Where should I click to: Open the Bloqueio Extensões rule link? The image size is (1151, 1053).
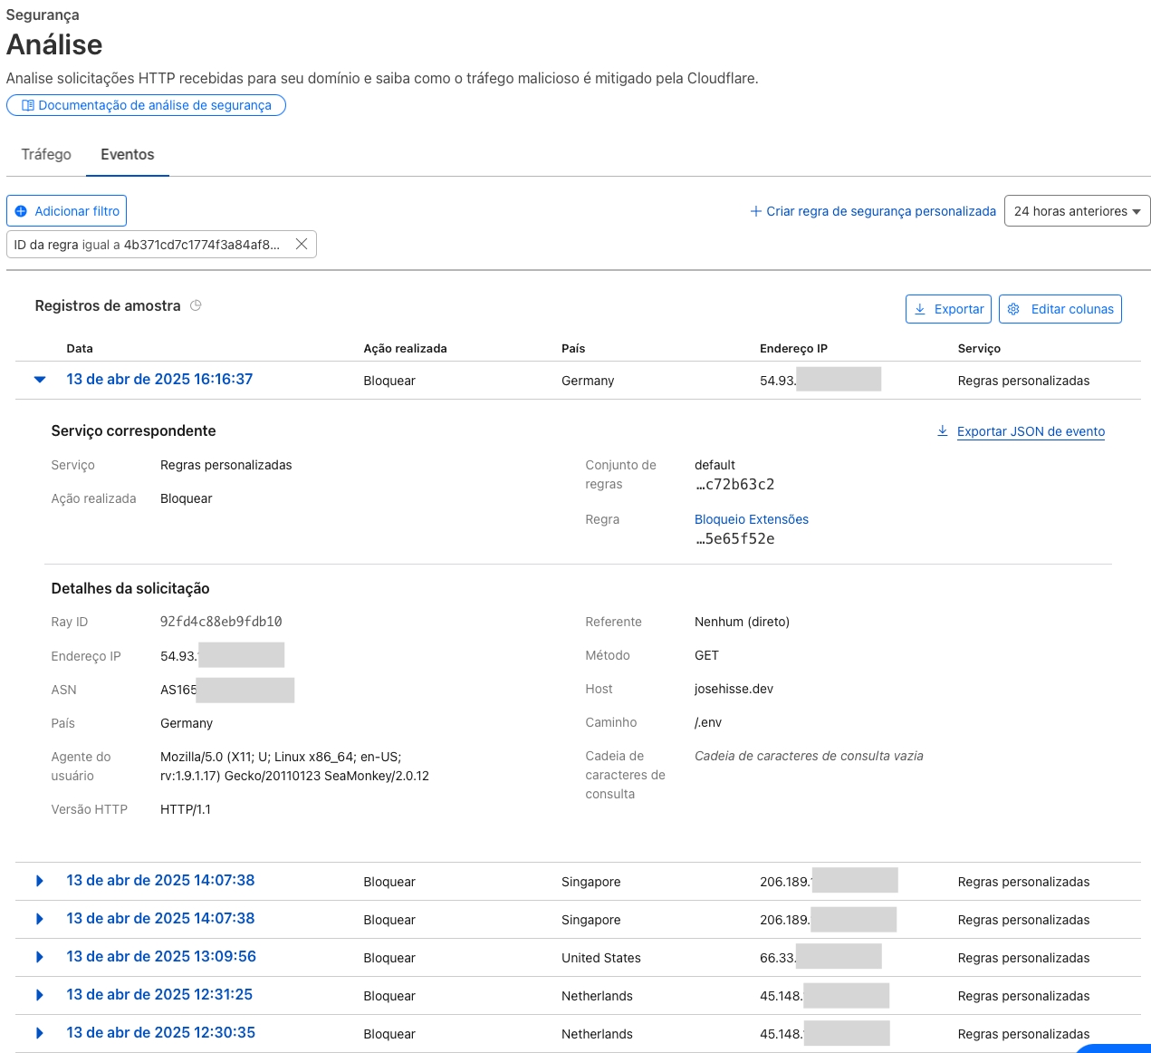point(751,519)
